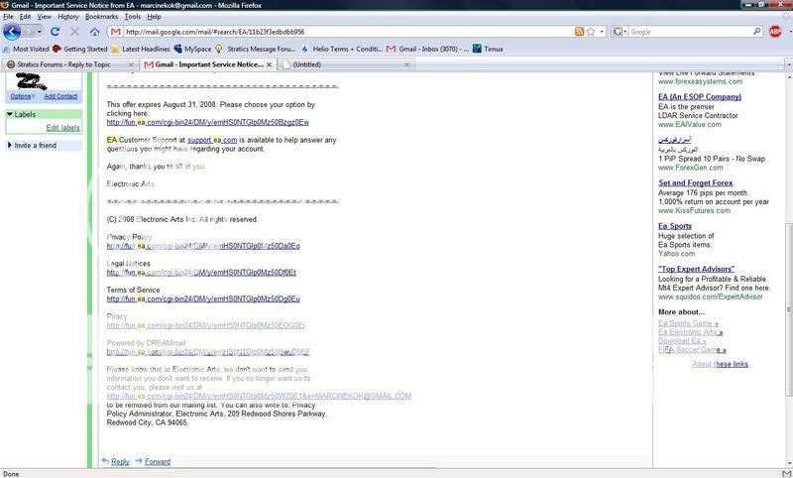Screen dimensions: 793x478
Task: Close the (Untitled) tab
Action: point(406,64)
